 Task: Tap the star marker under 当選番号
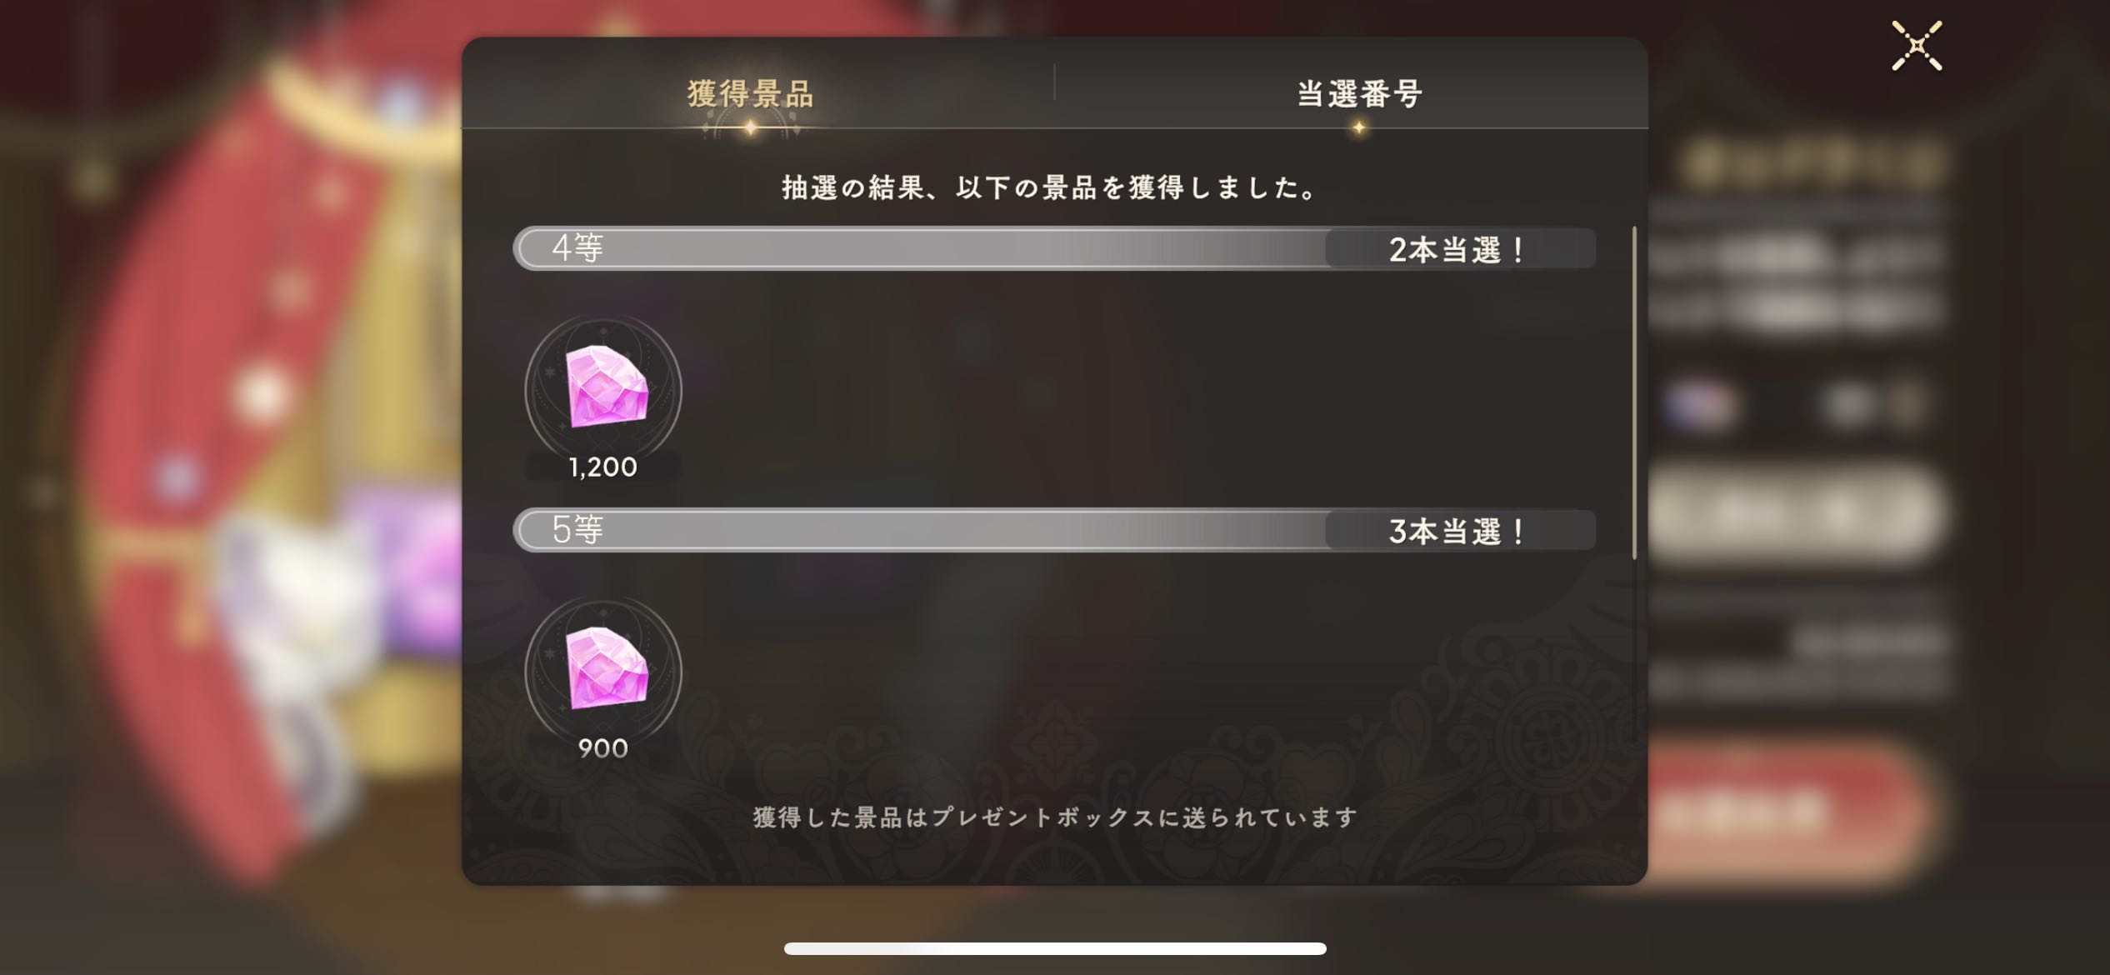(x=1359, y=127)
